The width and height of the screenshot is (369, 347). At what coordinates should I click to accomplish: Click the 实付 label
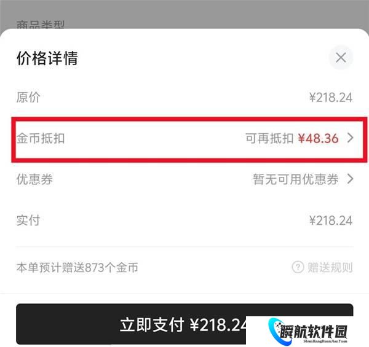[28, 220]
